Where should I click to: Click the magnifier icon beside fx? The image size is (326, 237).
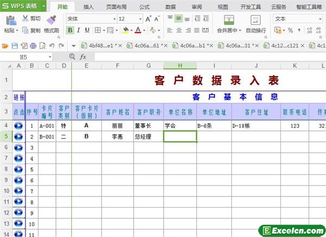click(x=72, y=56)
